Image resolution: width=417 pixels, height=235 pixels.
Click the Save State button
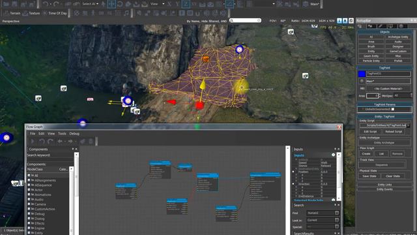coord(369,176)
